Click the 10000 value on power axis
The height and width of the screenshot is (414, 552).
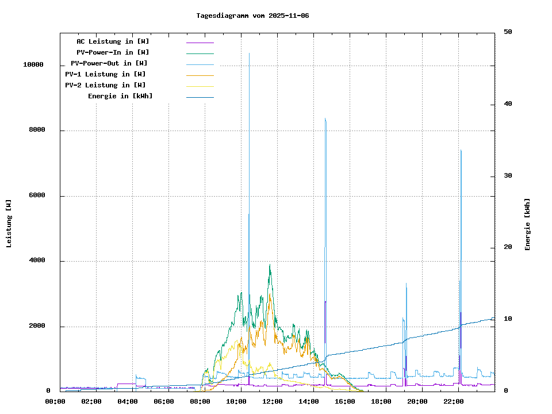point(33,65)
